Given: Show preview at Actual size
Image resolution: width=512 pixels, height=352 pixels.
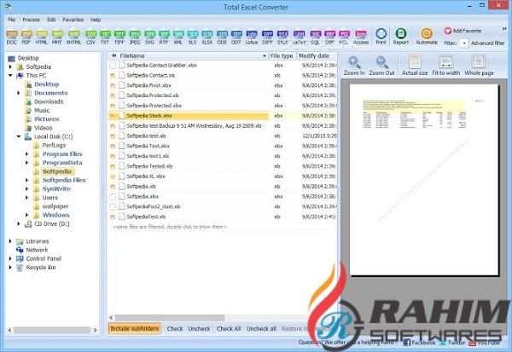Looking at the screenshot, I should pos(415,66).
